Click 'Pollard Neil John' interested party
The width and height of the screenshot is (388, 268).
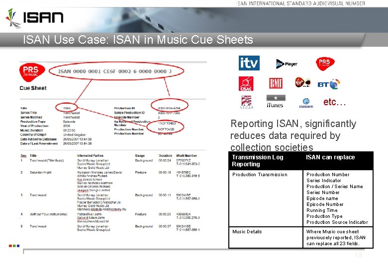pyautogui.click(x=90, y=214)
